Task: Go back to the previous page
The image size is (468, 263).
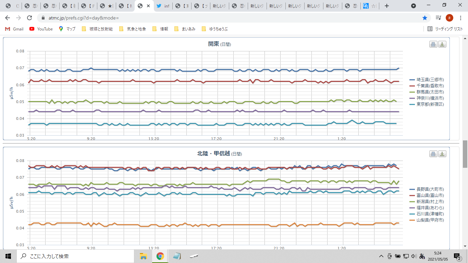Action: [x=8, y=18]
